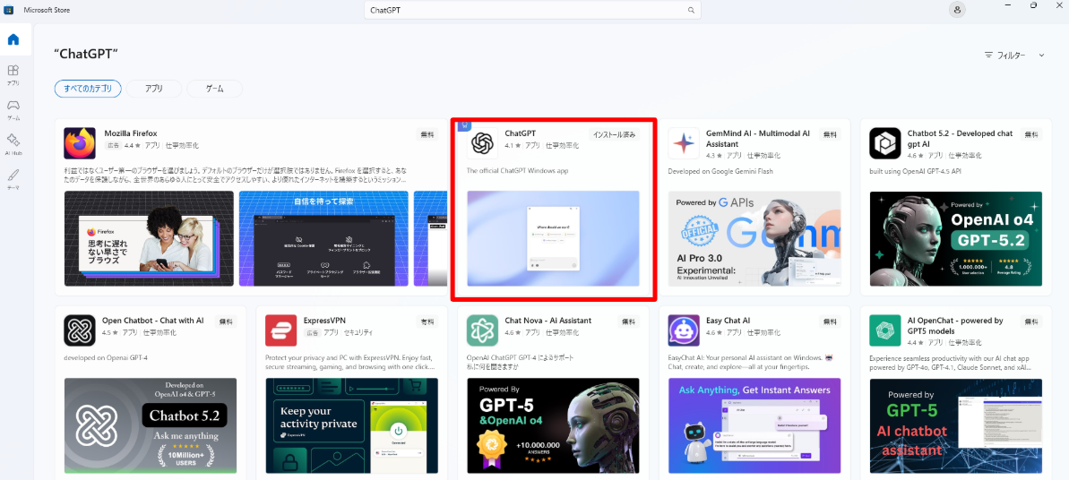The image size is (1069, 480).
Task: Open Chat Nova GPT-5 promo image
Action: point(553,425)
